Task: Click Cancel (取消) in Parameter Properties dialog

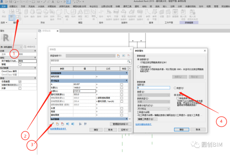Action: coord(198,130)
